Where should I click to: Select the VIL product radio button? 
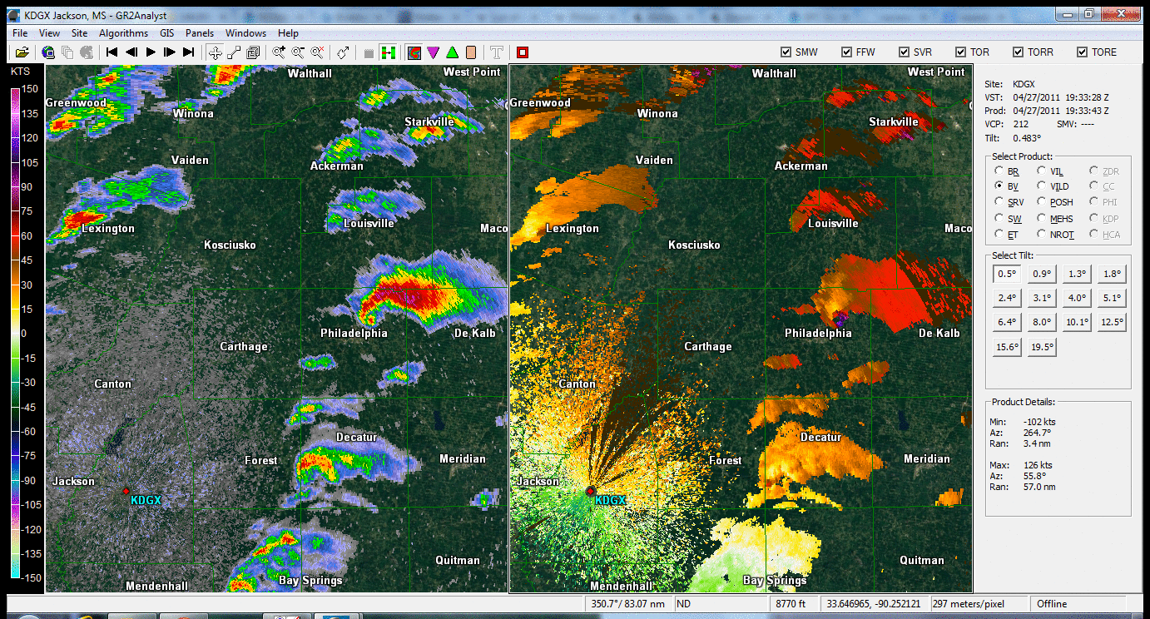pos(1042,171)
